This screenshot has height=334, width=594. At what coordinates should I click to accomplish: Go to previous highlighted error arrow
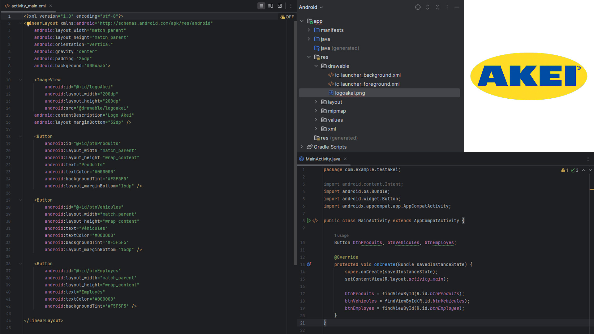pos(583,170)
